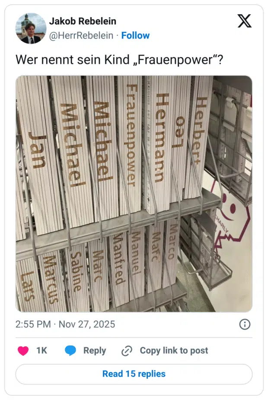Click the tweet text about Frauenpower
The image size is (268, 400).
point(119,60)
